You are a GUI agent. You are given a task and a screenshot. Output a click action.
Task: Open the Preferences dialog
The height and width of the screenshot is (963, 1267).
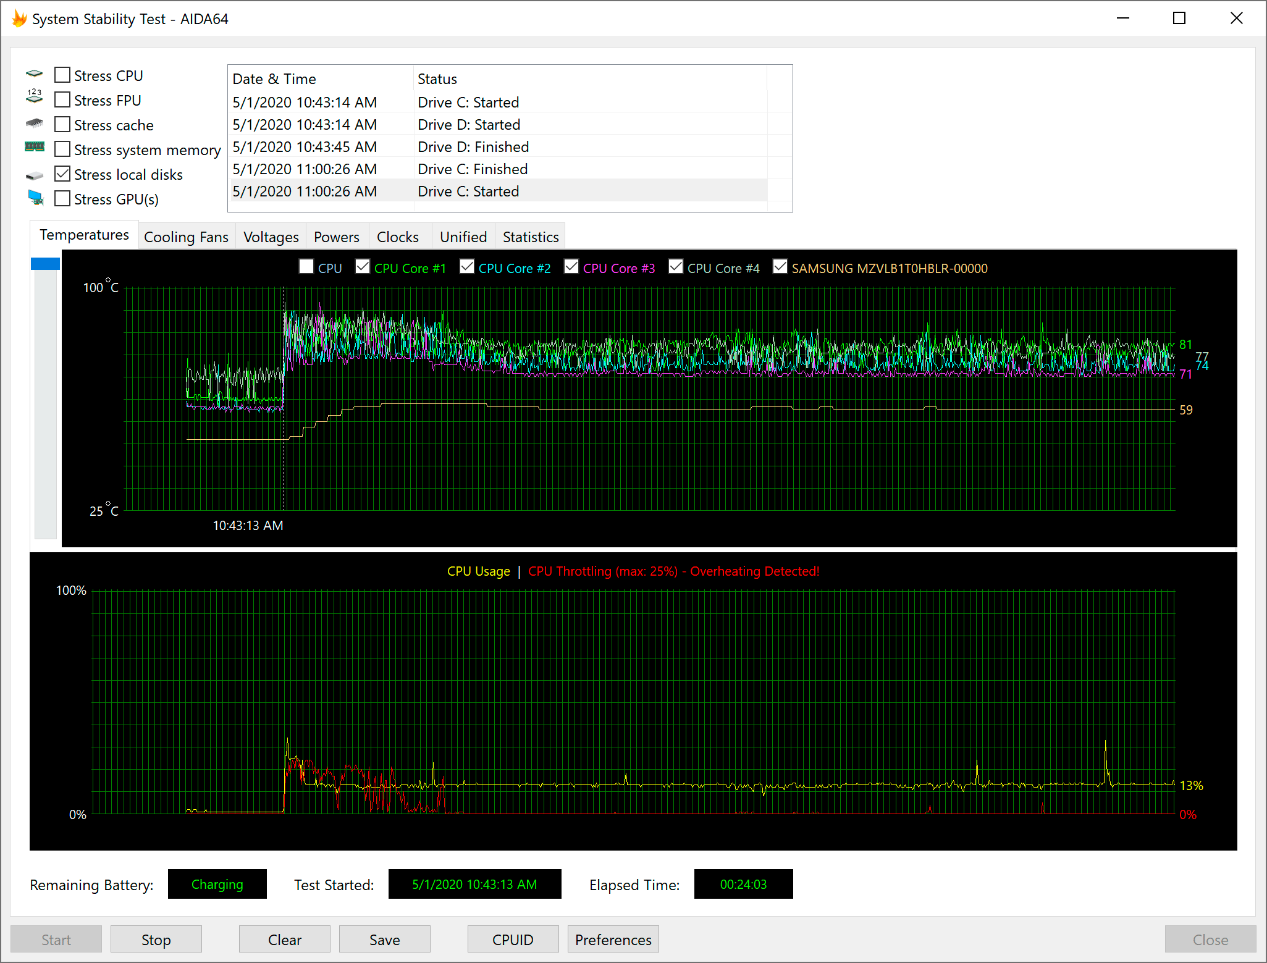[x=613, y=940]
